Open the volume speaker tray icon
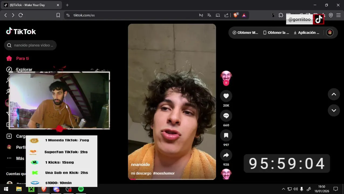Screen dimensions: 344x194 pos(296,189)
